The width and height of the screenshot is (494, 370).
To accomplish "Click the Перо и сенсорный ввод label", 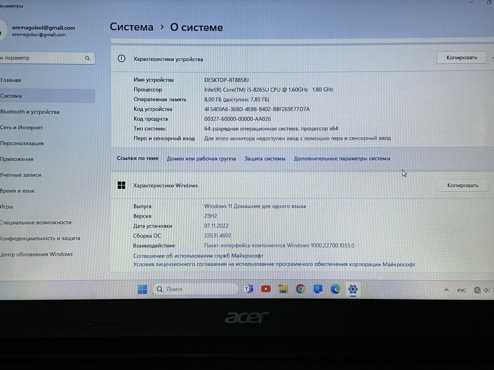I will [164, 139].
